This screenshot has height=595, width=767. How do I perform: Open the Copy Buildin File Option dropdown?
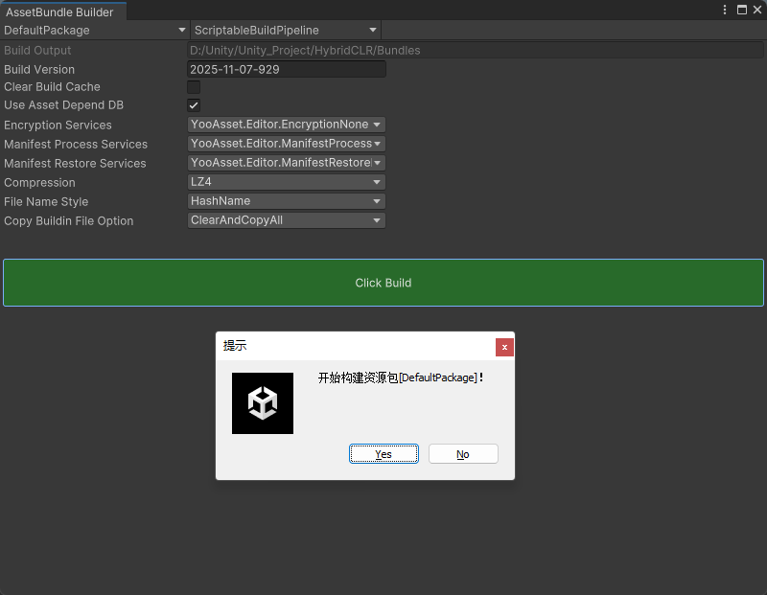tap(286, 220)
